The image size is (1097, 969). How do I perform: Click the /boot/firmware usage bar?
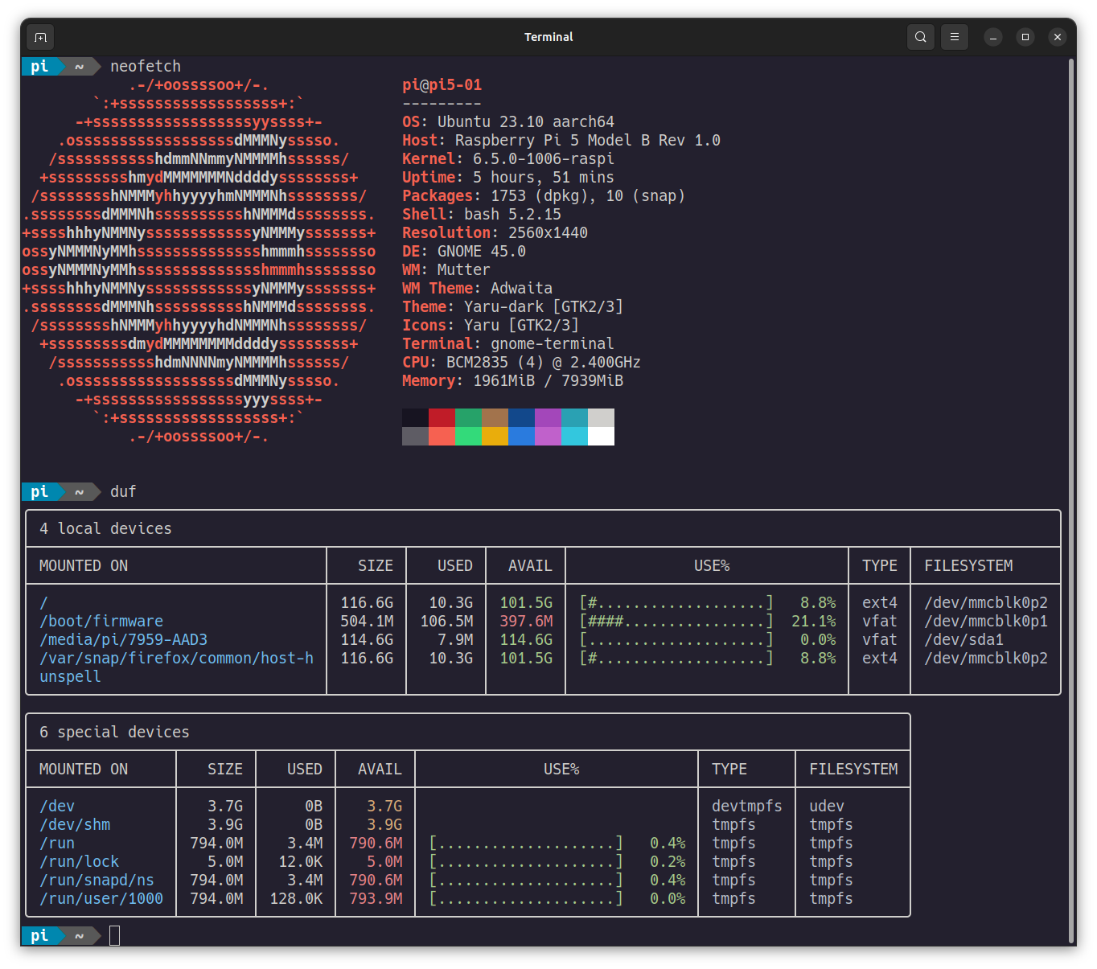[676, 621]
